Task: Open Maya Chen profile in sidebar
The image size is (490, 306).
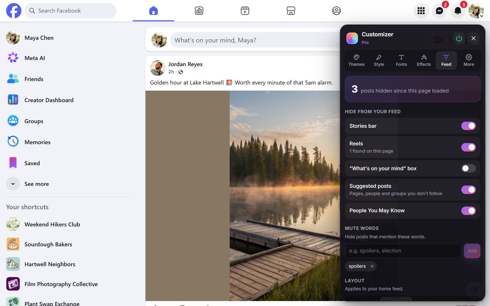Action: 69,38
